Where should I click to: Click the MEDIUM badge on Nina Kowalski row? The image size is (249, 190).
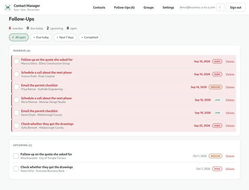215,156
